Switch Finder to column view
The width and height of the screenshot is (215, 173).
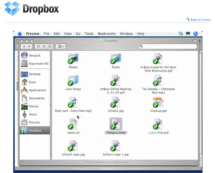coord(50,46)
